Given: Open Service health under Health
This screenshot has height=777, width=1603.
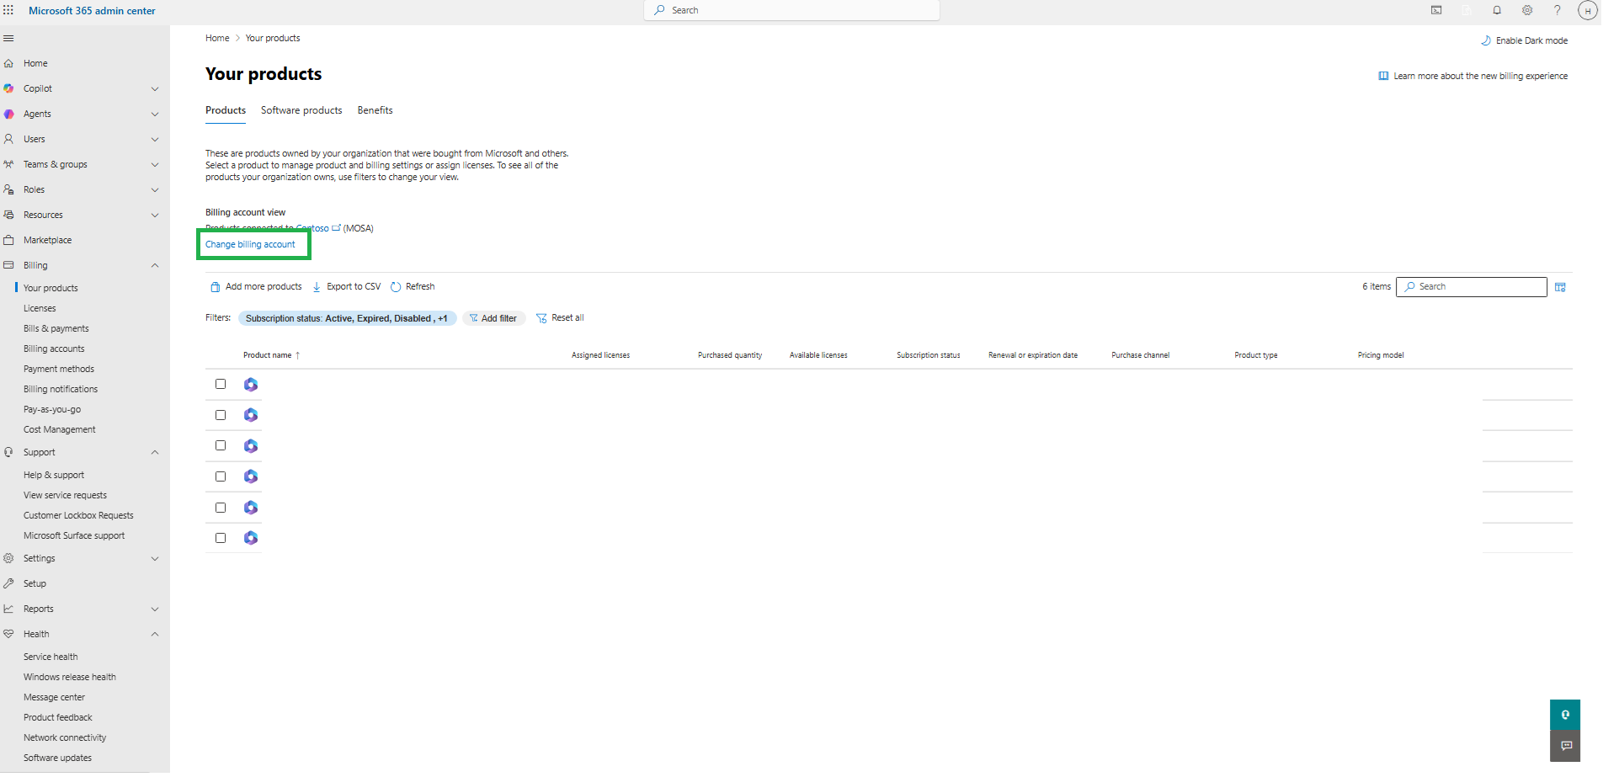Looking at the screenshot, I should (51, 657).
